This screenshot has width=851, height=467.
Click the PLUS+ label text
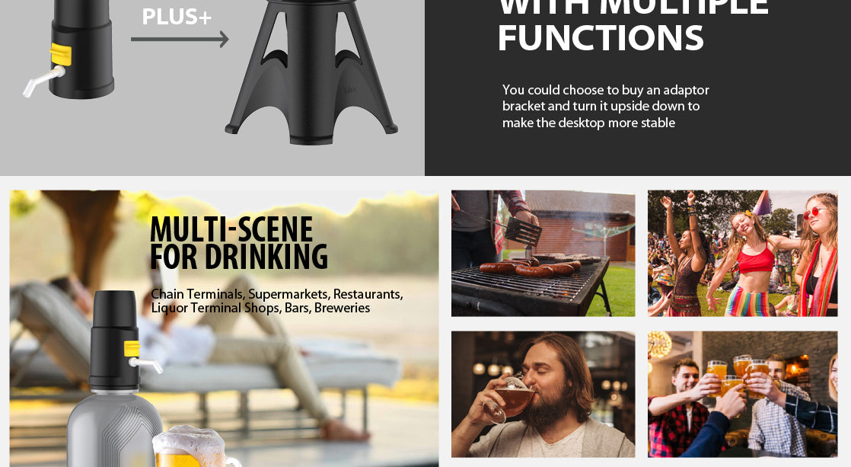coord(177,17)
